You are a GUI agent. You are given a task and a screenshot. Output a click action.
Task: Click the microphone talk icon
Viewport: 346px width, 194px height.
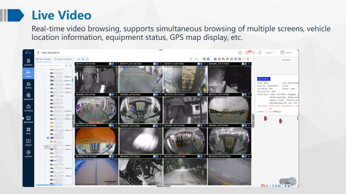pyautogui.click(x=191, y=59)
